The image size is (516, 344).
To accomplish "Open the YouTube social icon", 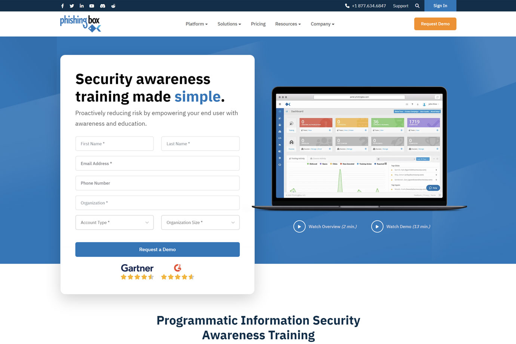I will click(92, 6).
